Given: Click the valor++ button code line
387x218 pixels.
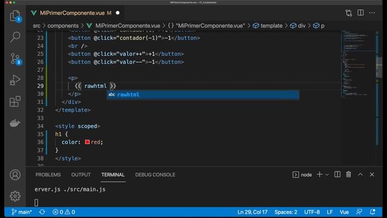Looking at the screenshot, I should tap(126, 54).
